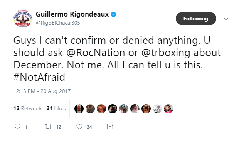The height and width of the screenshot is (141, 244).
Task: Click the Guillermo Rigondeaux display name
Action: [x=72, y=14]
